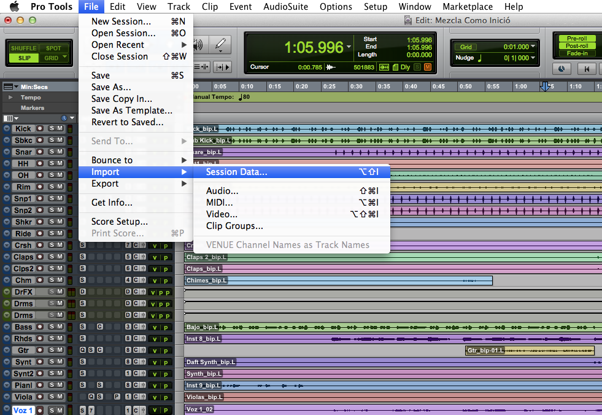
Task: Enable Spot edit mode
Action: pos(53,48)
